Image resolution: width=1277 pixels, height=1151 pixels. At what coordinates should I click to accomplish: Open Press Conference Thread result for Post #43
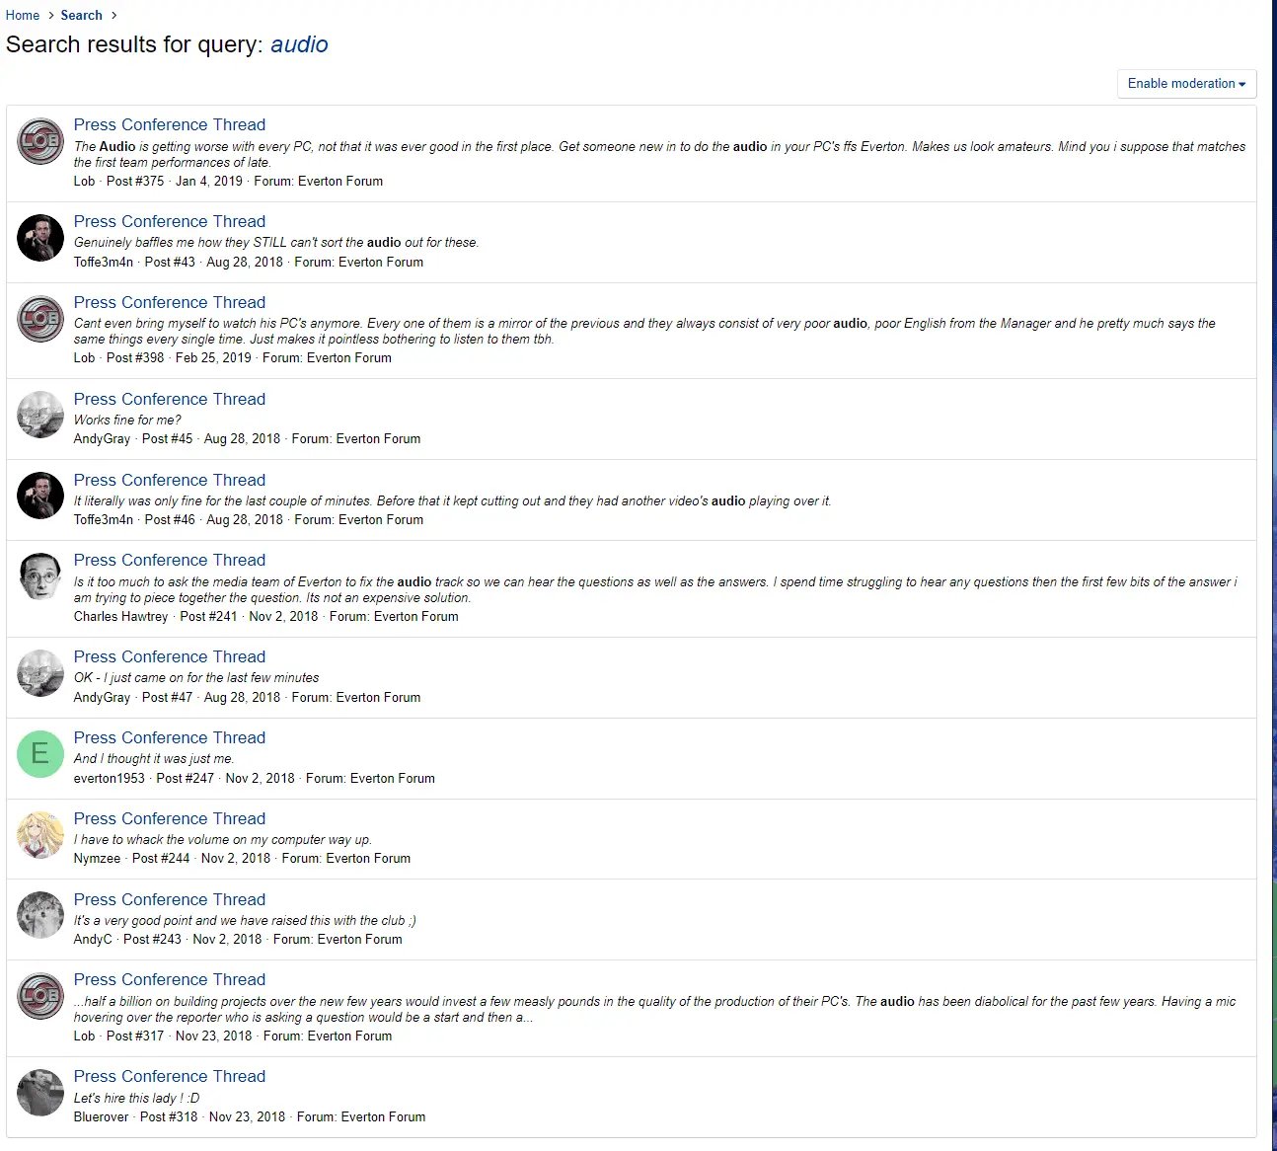[170, 221]
